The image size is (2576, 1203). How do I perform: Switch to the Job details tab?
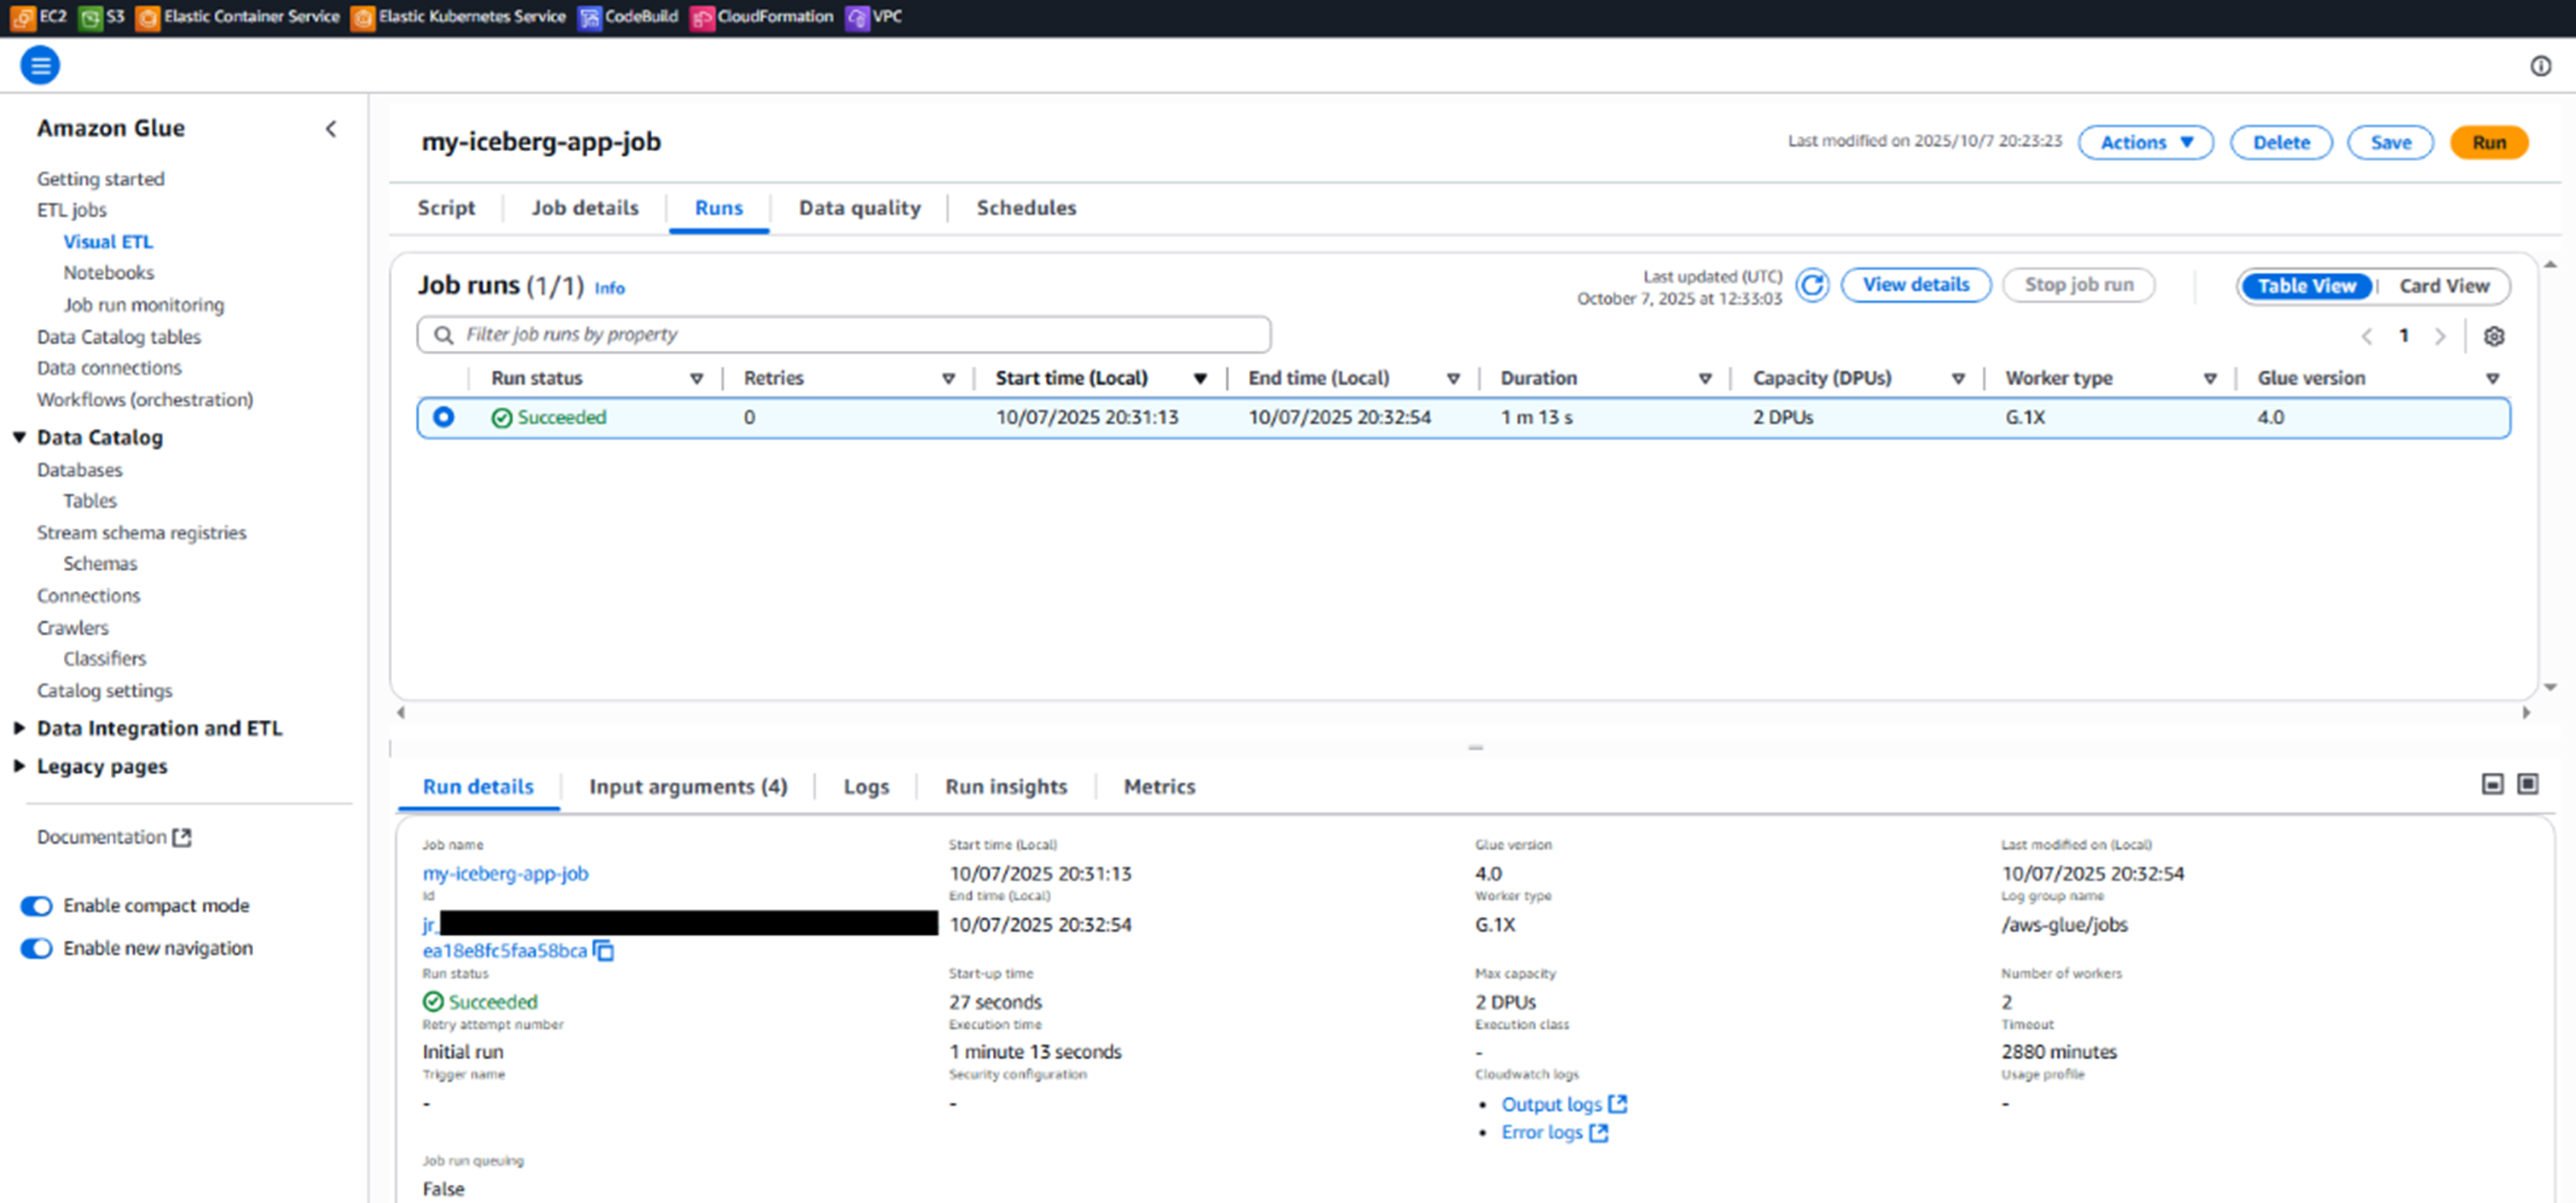coord(584,208)
